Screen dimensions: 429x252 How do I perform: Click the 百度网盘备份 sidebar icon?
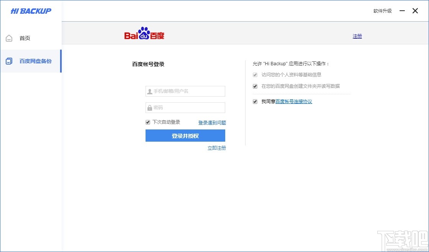[x=9, y=61]
